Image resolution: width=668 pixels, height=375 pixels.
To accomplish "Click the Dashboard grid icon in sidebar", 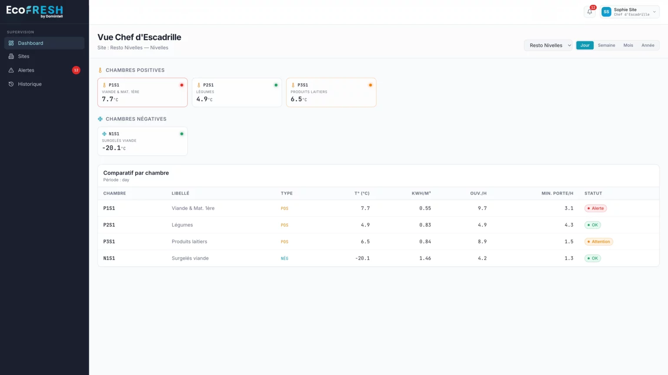I will (11, 43).
